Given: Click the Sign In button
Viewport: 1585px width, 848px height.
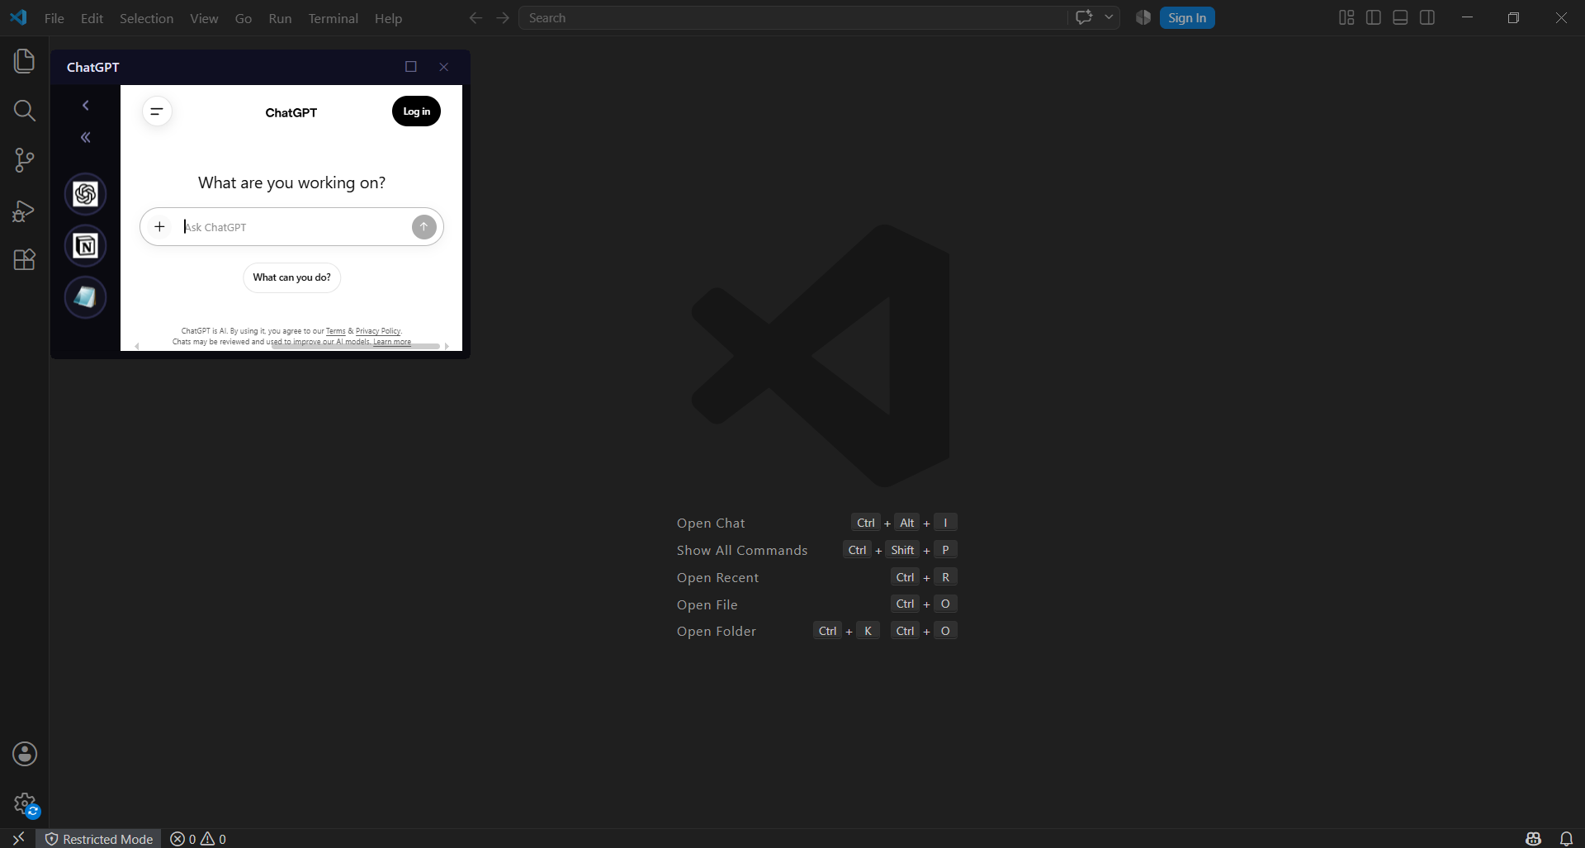Looking at the screenshot, I should click(x=1187, y=17).
